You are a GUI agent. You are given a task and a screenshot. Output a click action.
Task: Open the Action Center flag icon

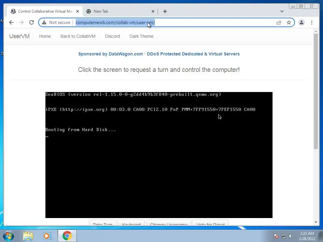point(276,236)
